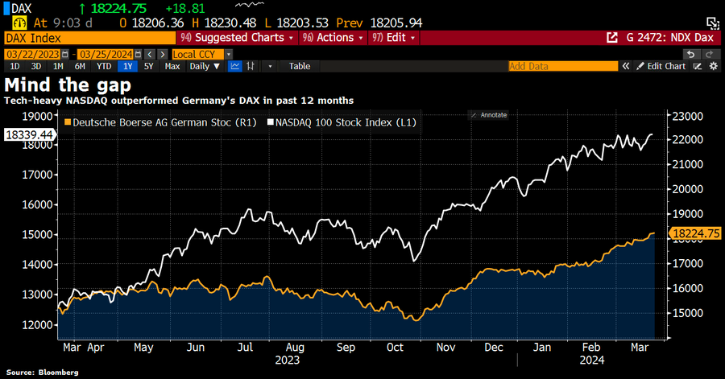The image size is (725, 379).
Task: Open the Actions menu
Action: coord(333,38)
